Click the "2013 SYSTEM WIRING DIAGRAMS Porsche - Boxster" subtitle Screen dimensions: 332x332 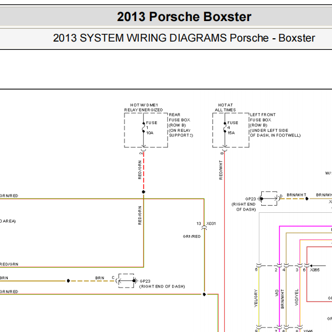click(184, 38)
